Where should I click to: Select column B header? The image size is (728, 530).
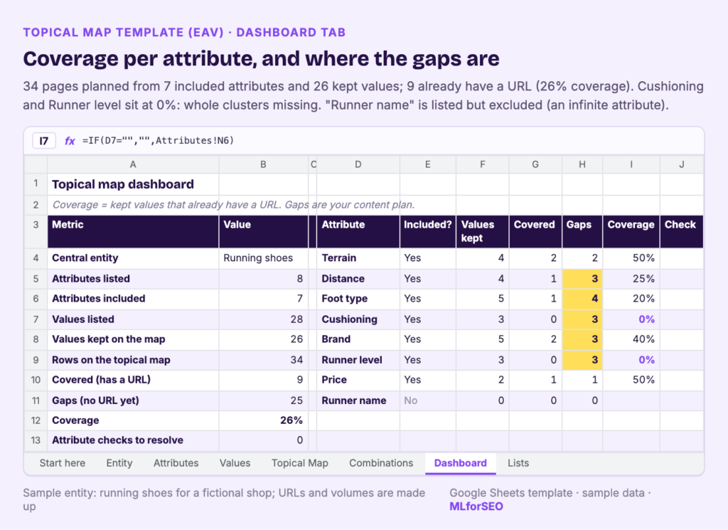[263, 164]
